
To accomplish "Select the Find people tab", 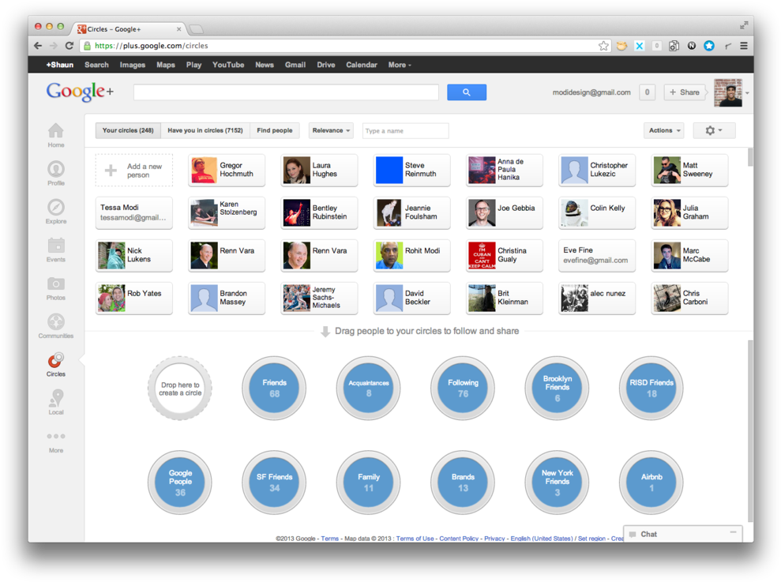I will 275,130.
